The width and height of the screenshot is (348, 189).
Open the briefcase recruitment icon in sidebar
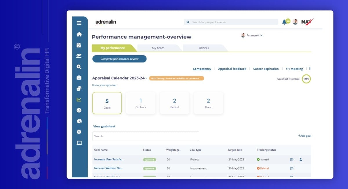click(x=79, y=78)
